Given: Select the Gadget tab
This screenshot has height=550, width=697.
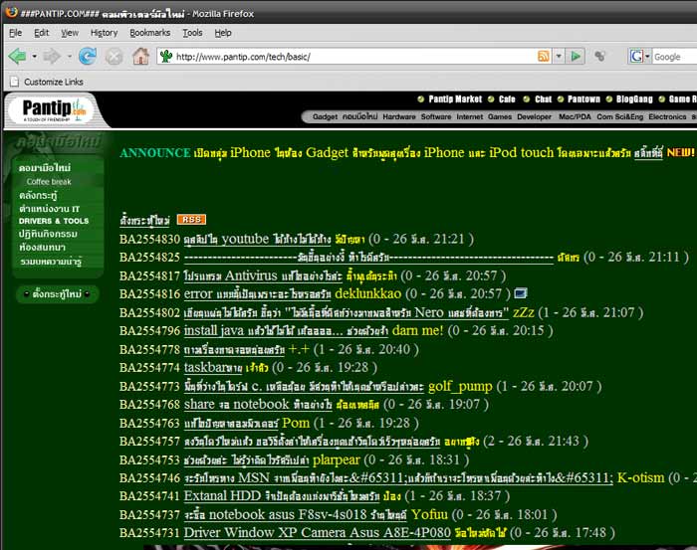Looking at the screenshot, I should (325, 116).
